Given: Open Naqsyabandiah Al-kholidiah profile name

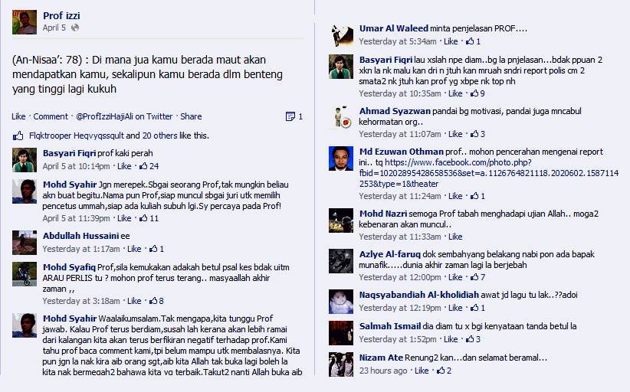Looking at the screenshot, I should point(419,295).
